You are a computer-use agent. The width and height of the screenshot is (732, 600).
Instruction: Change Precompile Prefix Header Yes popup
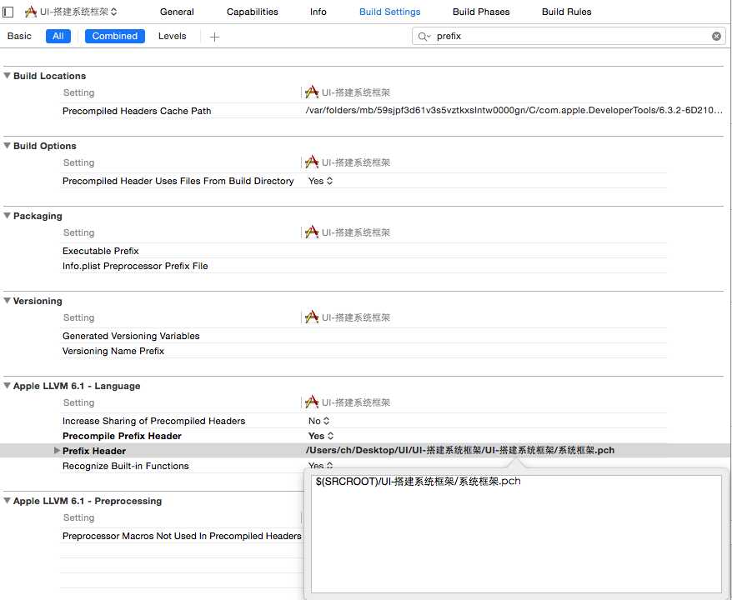[321, 436]
